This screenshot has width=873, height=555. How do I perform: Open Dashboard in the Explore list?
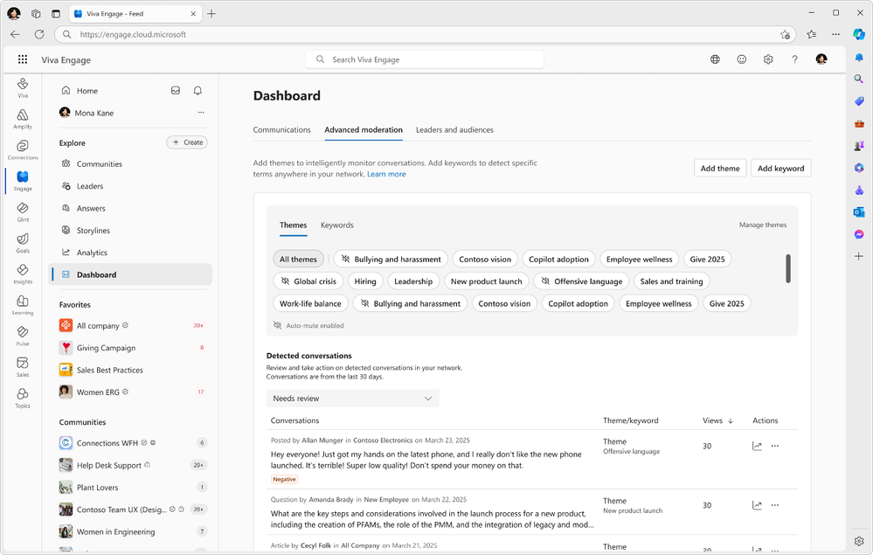[x=130, y=274]
